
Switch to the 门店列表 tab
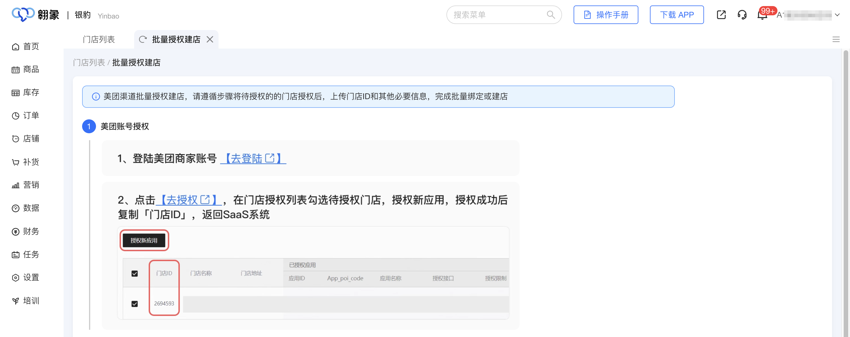coord(99,40)
